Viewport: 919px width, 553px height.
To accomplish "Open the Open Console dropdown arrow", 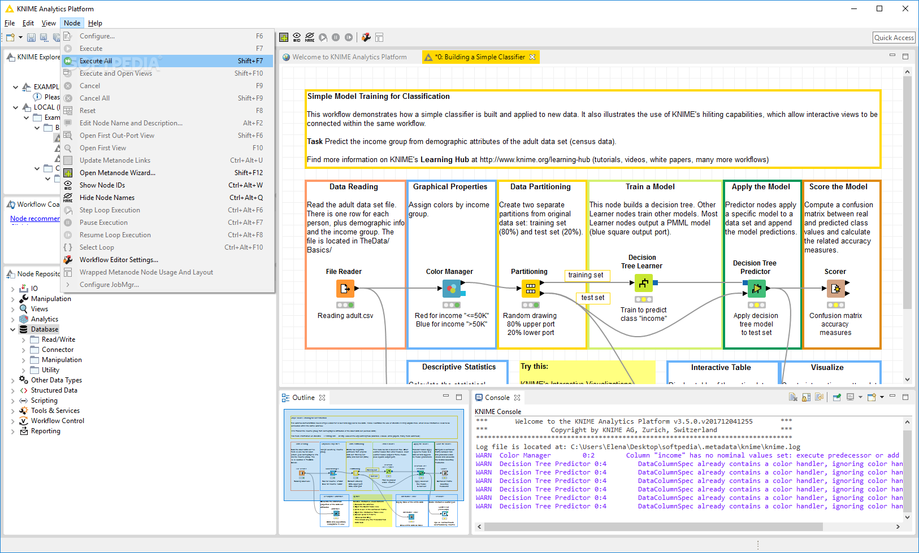I will click(882, 397).
